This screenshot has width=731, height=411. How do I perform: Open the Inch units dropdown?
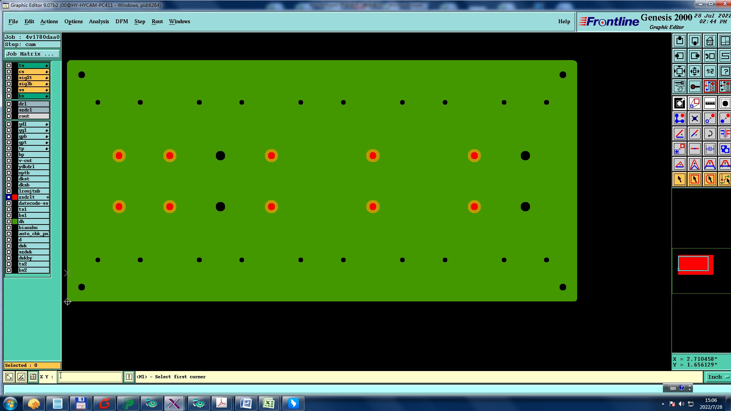[x=718, y=377]
